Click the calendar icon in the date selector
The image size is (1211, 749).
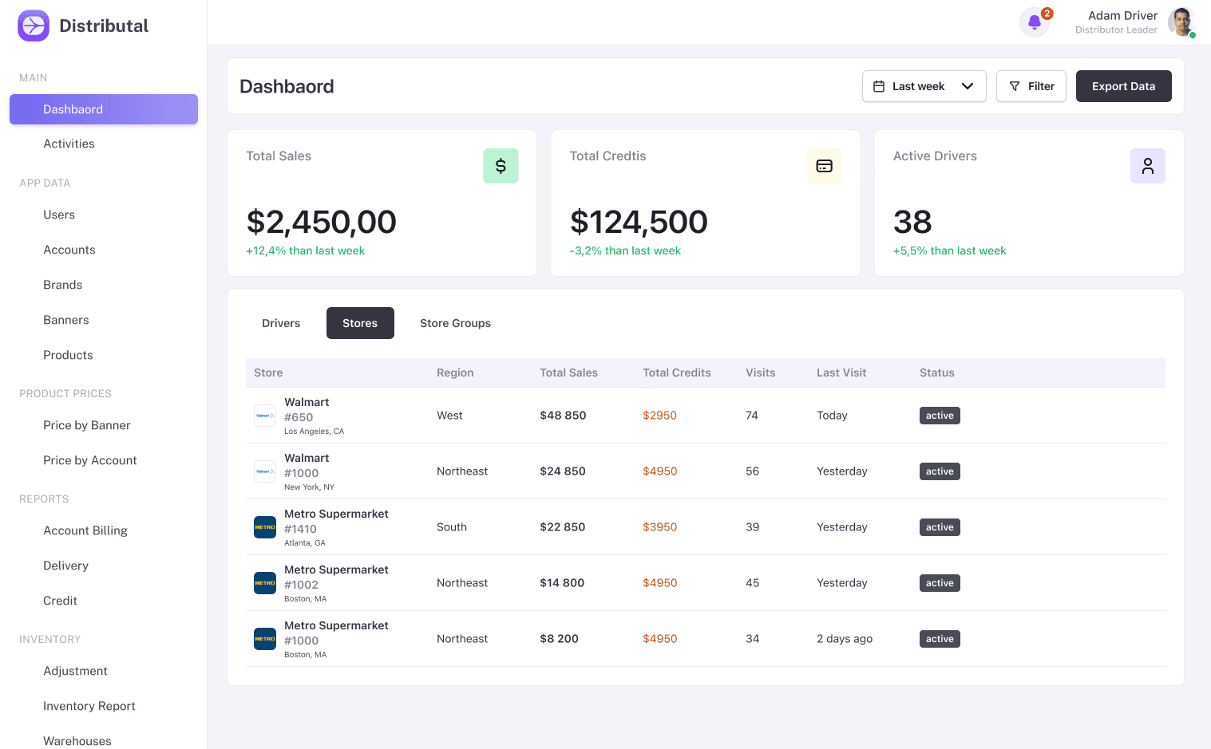point(880,85)
